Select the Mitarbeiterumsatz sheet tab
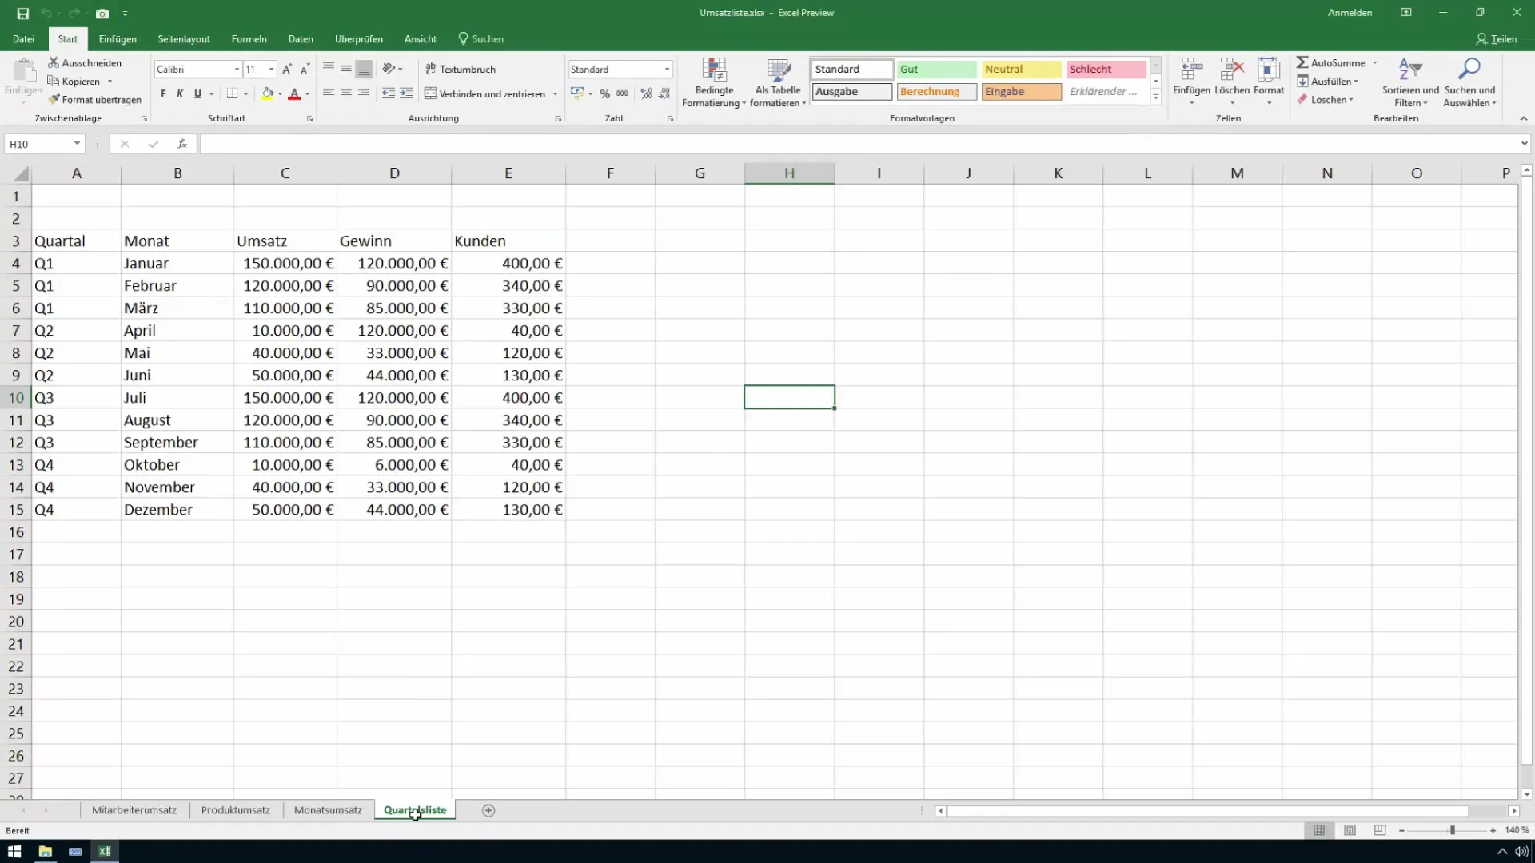Viewport: 1535px width, 863px height. click(134, 810)
